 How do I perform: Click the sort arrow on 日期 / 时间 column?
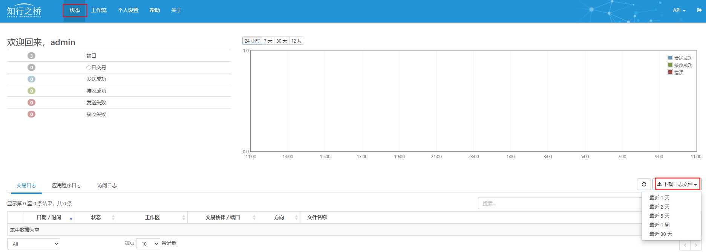tap(71, 218)
